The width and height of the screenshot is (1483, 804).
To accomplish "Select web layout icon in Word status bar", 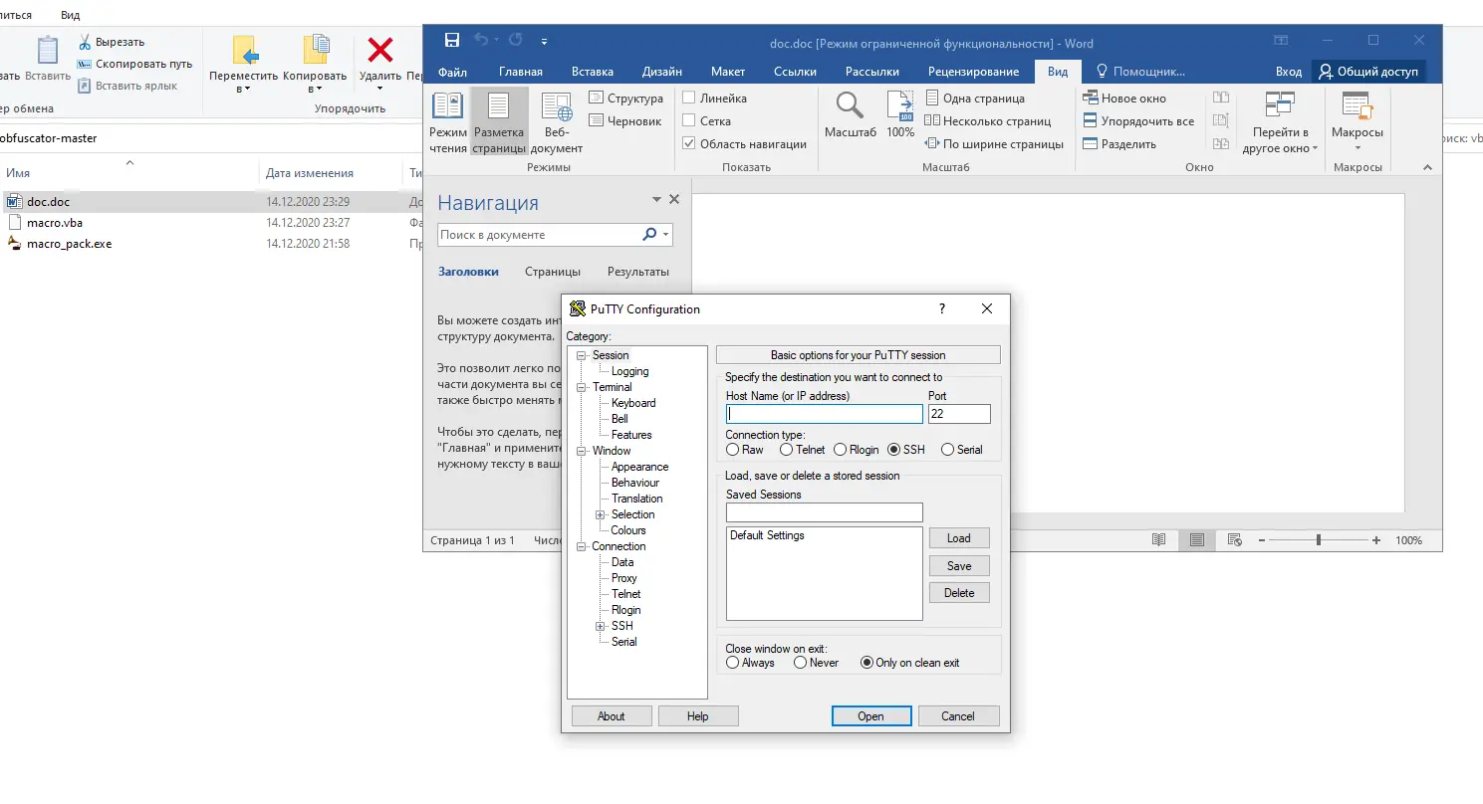I will 1234,540.
